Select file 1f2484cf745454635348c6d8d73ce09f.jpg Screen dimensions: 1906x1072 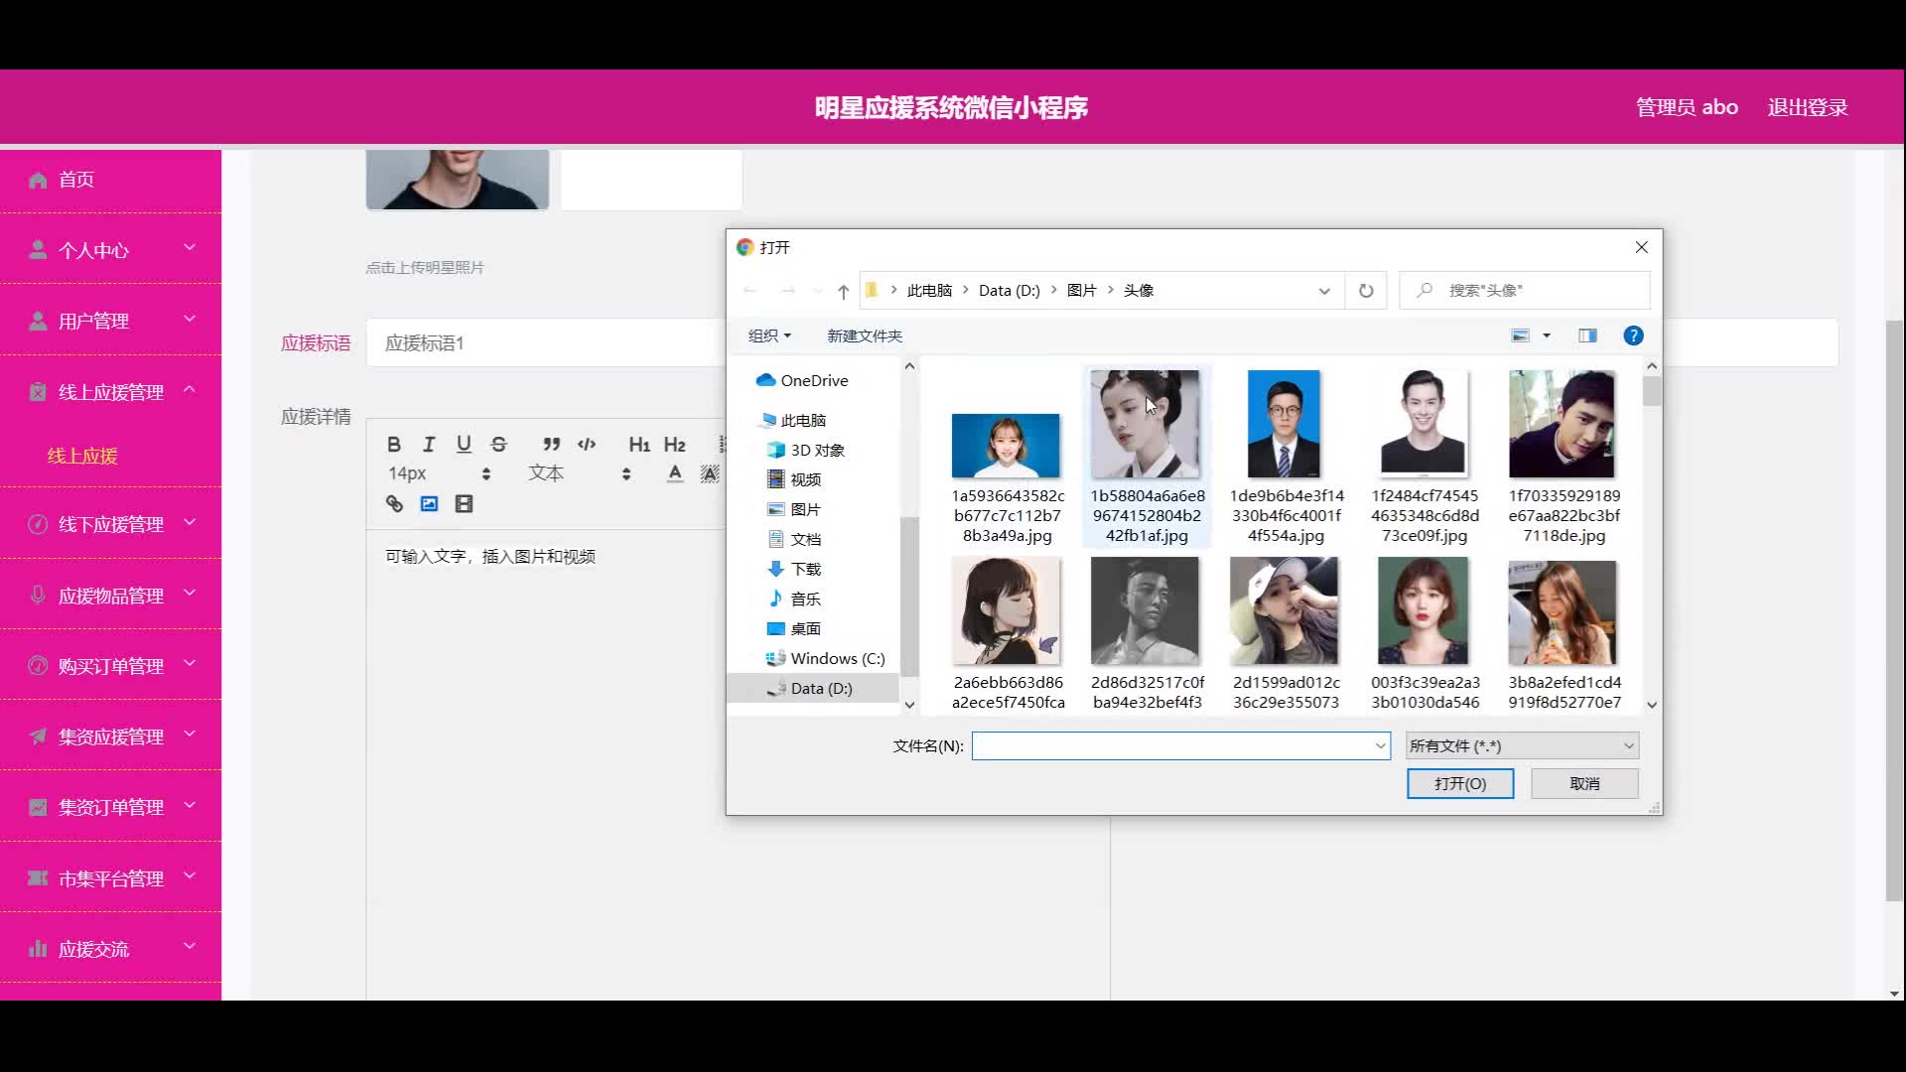1425,457
